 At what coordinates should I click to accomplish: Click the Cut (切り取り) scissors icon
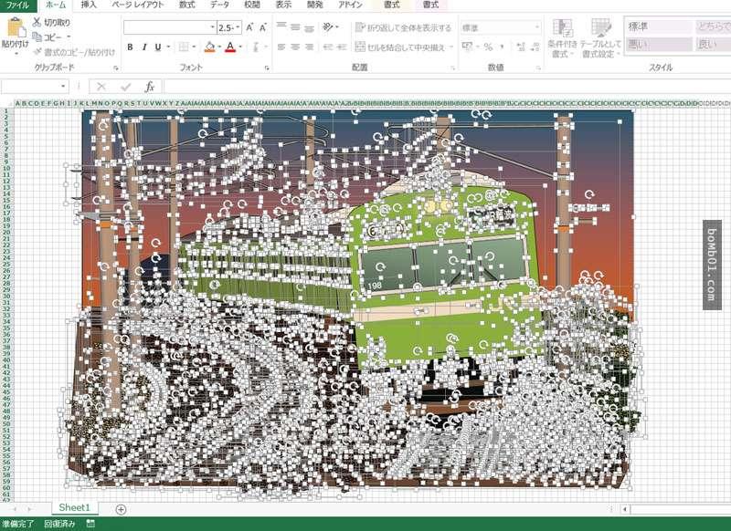pos(37,22)
